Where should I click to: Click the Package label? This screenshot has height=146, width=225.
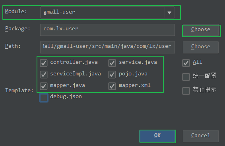17,29
